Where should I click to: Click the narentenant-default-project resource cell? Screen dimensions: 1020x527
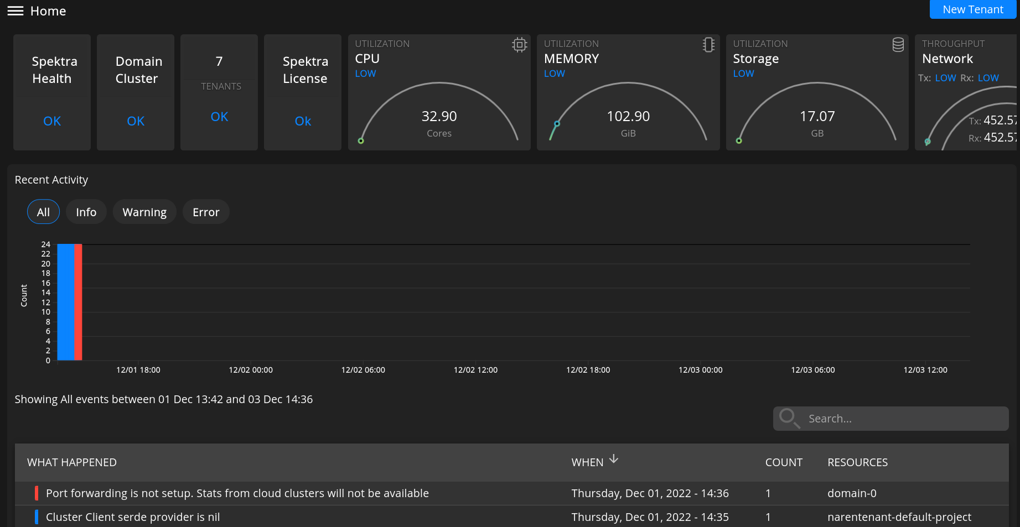tap(899, 517)
